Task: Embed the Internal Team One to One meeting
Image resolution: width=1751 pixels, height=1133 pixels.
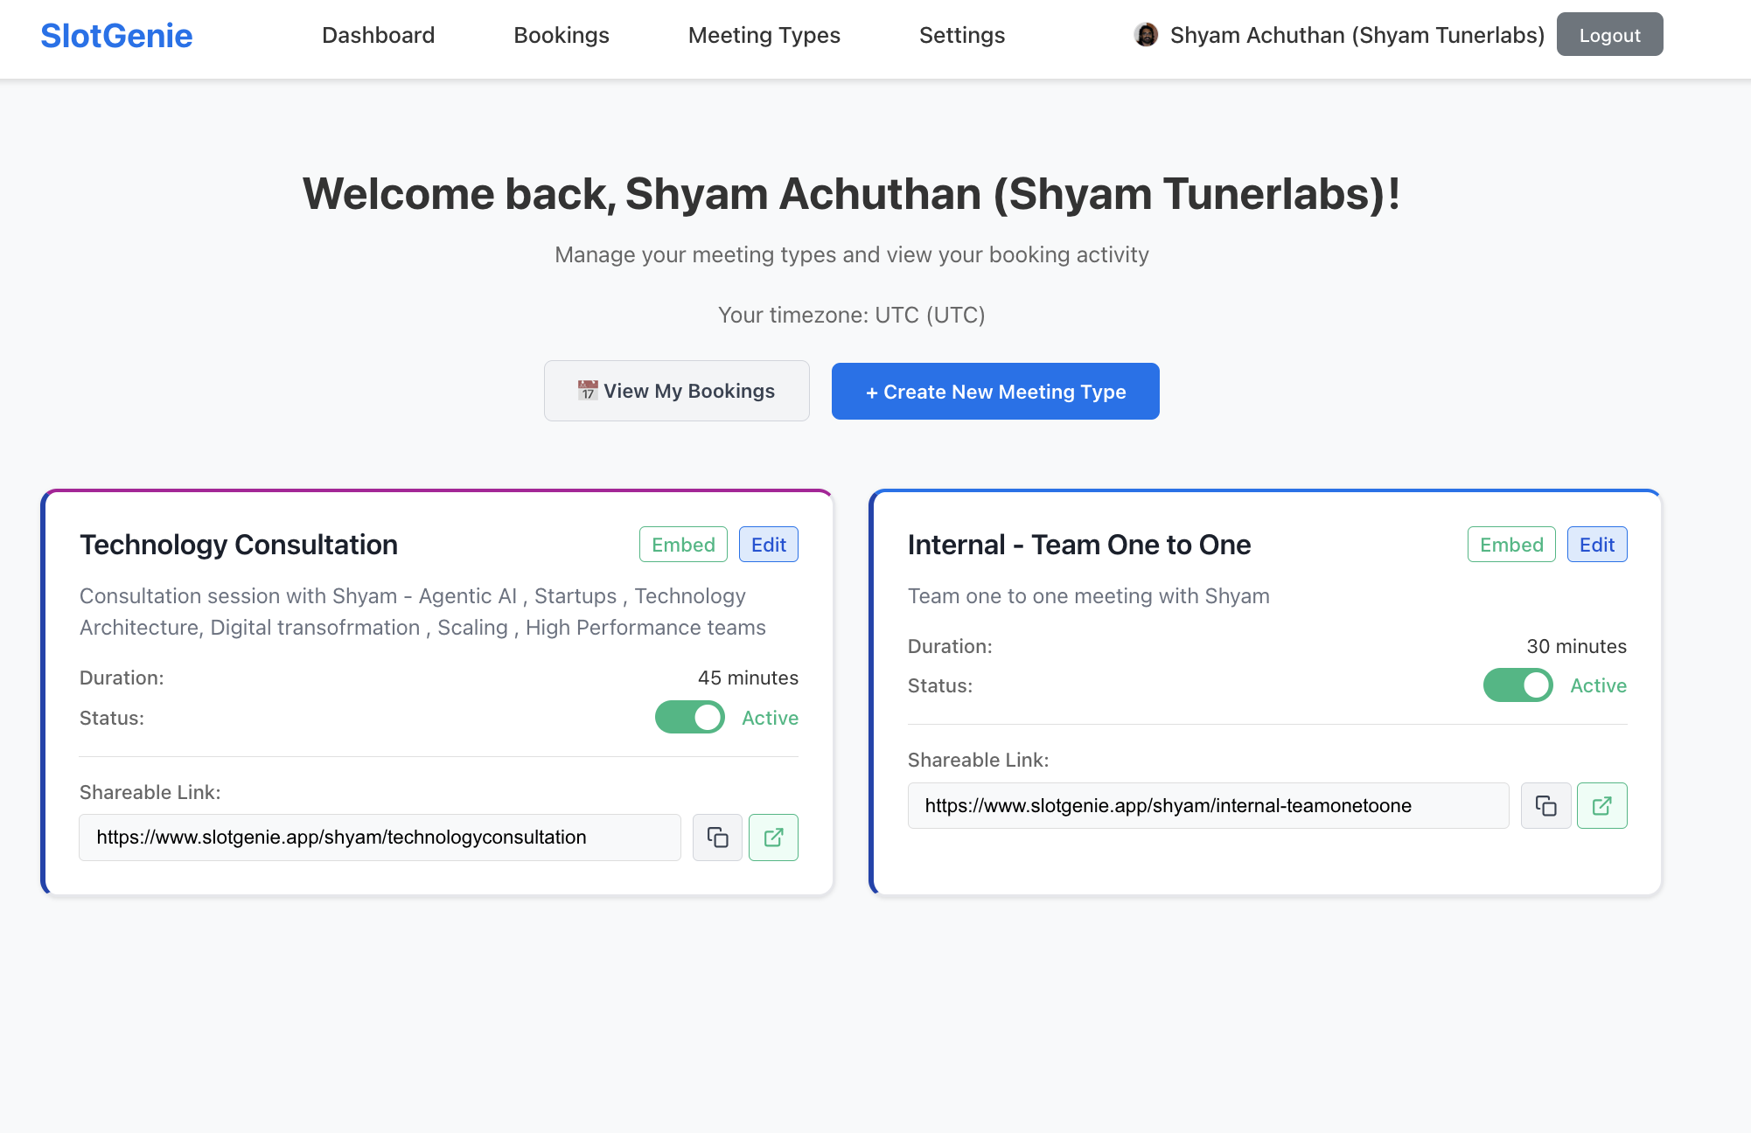Action: 1511,545
